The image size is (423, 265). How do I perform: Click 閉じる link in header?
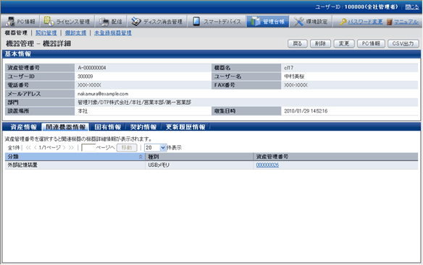point(411,7)
